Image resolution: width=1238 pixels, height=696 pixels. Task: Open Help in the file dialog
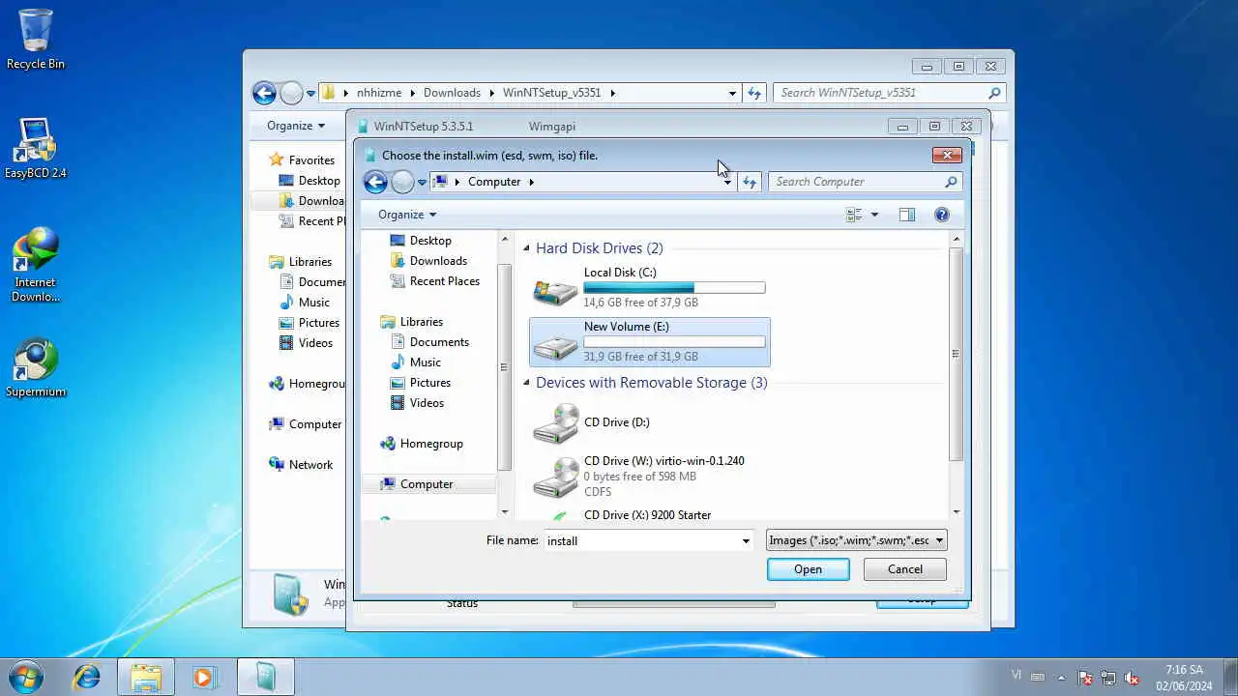click(942, 215)
